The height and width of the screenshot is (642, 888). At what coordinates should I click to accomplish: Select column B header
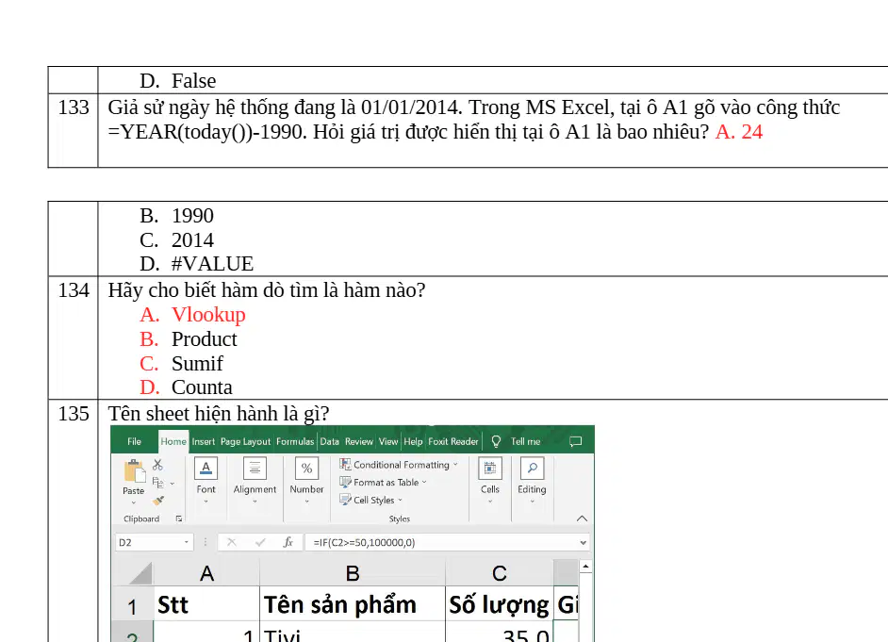point(353,573)
